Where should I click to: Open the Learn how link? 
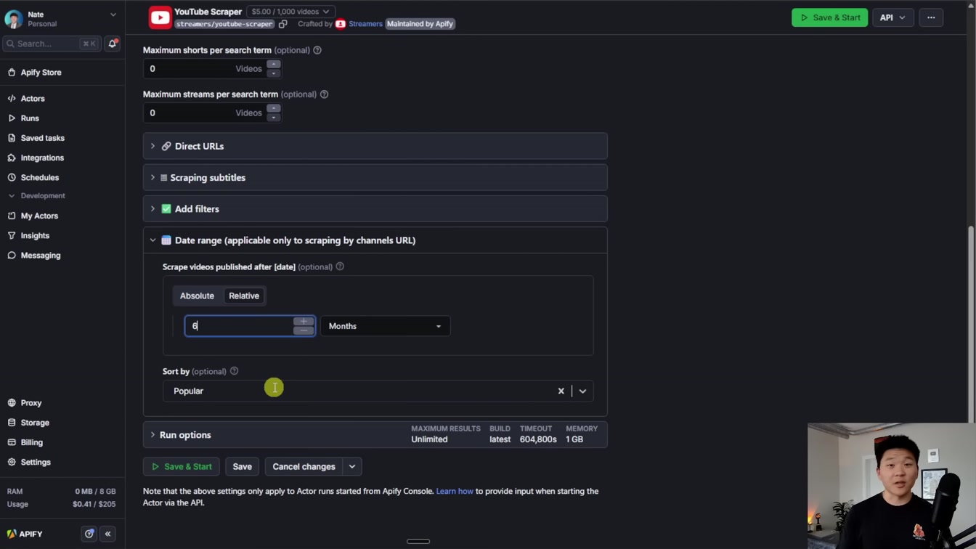(455, 492)
